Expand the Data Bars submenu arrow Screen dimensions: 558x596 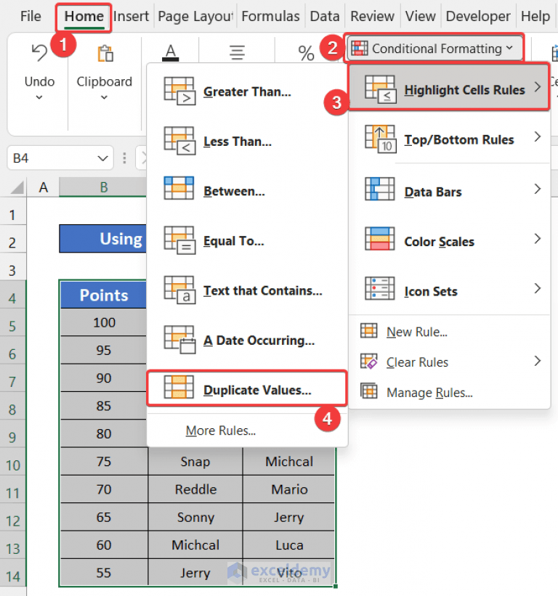tap(537, 189)
